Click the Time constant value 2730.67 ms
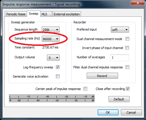This screenshot has width=146, height=120. pos(50,47)
